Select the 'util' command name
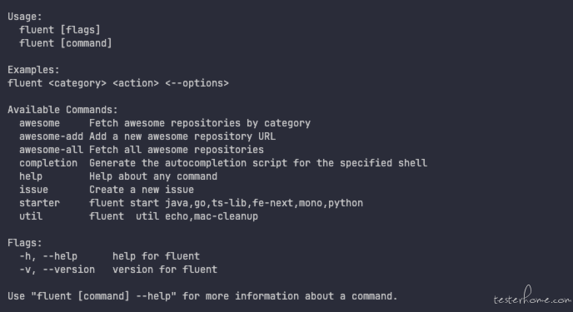Screen dimensions: 573x312 (x=31, y=216)
